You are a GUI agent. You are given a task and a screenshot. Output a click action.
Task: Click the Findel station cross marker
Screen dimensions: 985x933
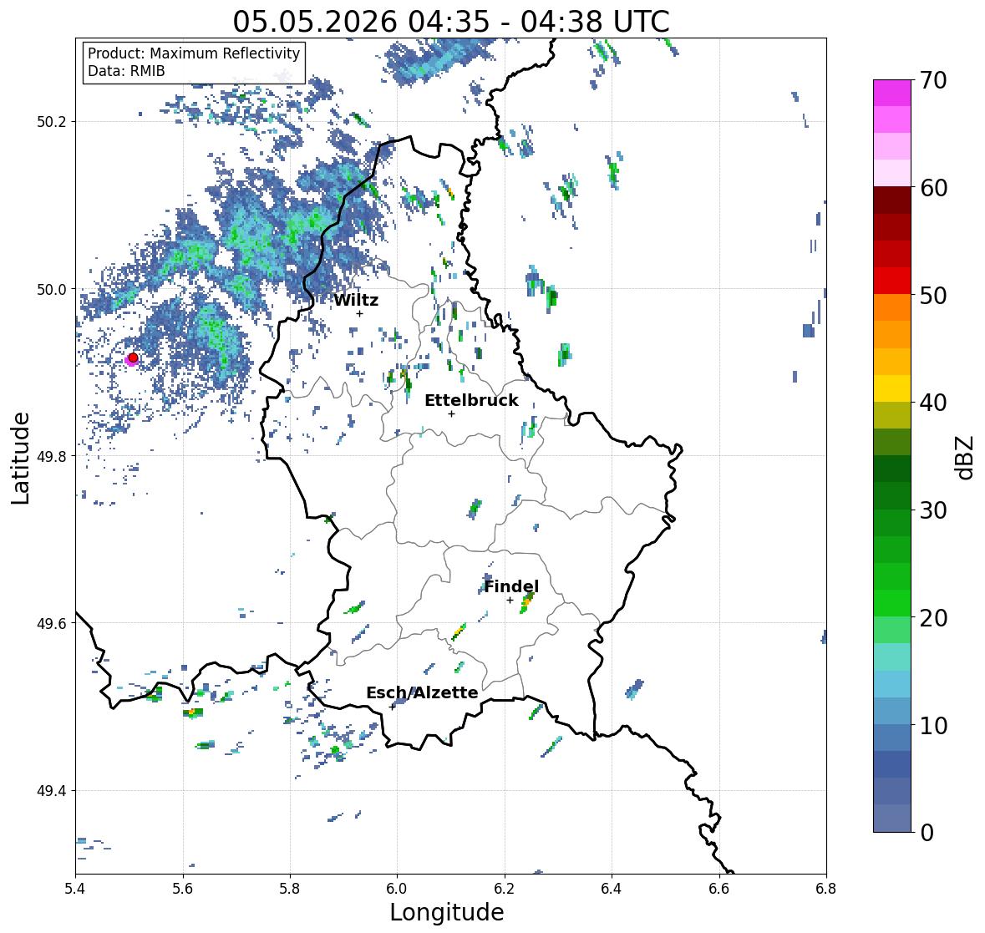[510, 601]
